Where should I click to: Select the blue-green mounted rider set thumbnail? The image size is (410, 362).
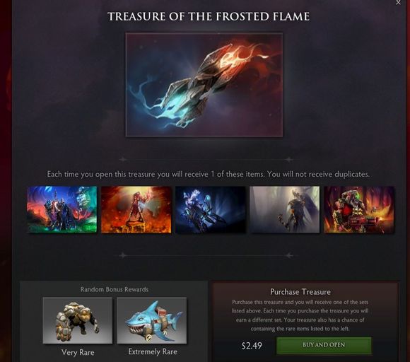62,209
